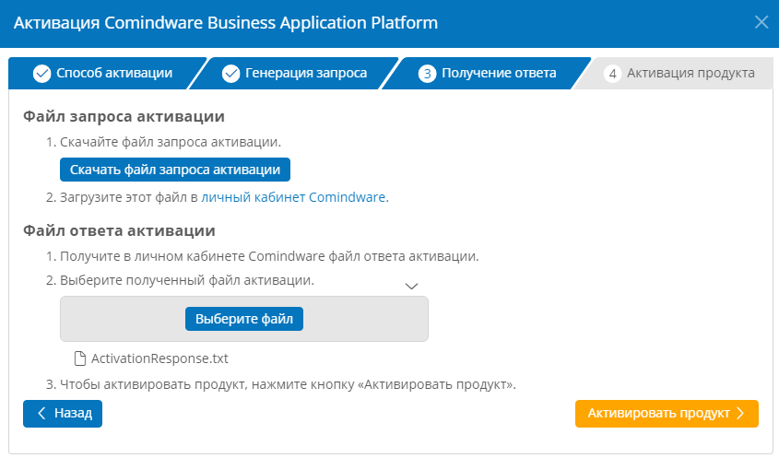Select the Получение ответа step tab
The width and height of the screenshot is (779, 458).
pyautogui.click(x=487, y=74)
